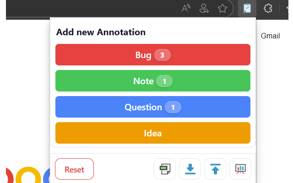Click the download session icon
293x183 pixels.
coord(190,169)
